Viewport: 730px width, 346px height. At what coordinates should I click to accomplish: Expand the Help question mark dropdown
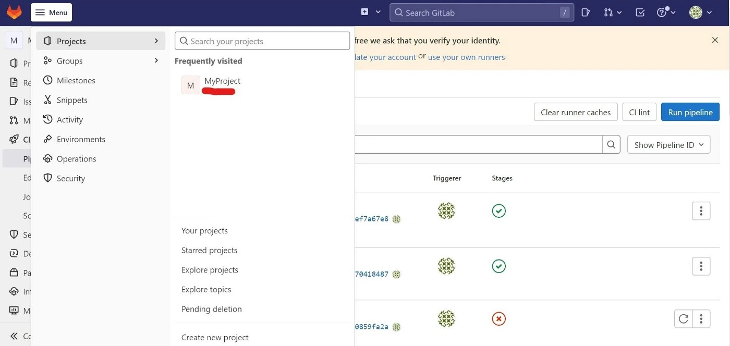(666, 13)
